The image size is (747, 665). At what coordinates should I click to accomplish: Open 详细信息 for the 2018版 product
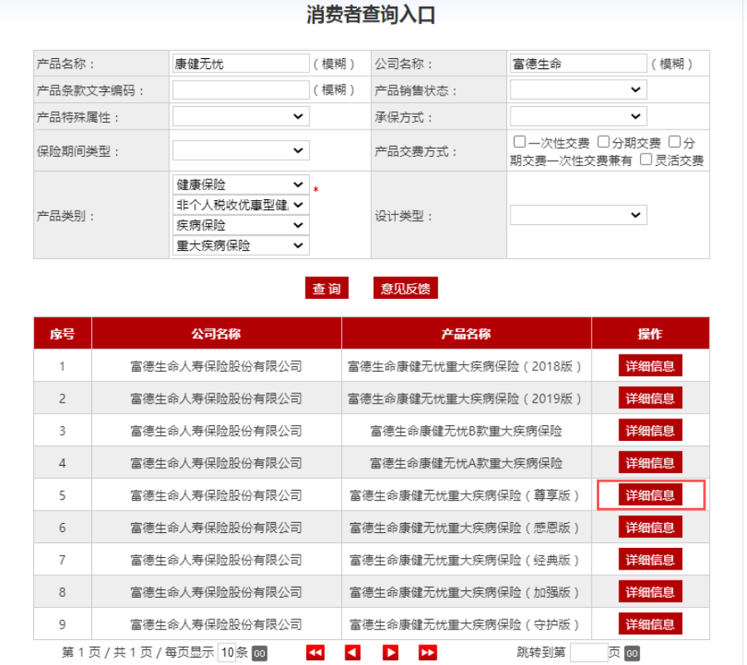[650, 365]
